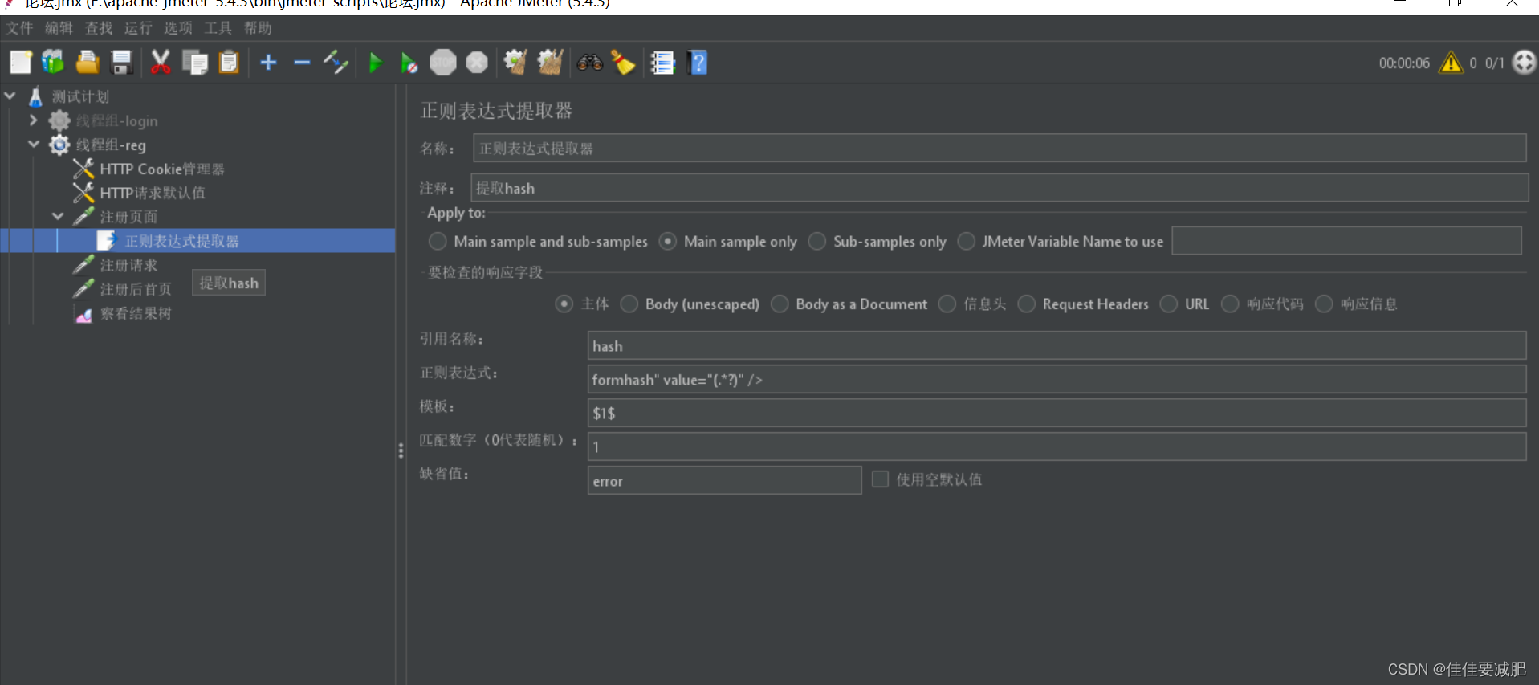Open the 查找 menu
This screenshot has height=685, width=1539.
pyautogui.click(x=100, y=28)
